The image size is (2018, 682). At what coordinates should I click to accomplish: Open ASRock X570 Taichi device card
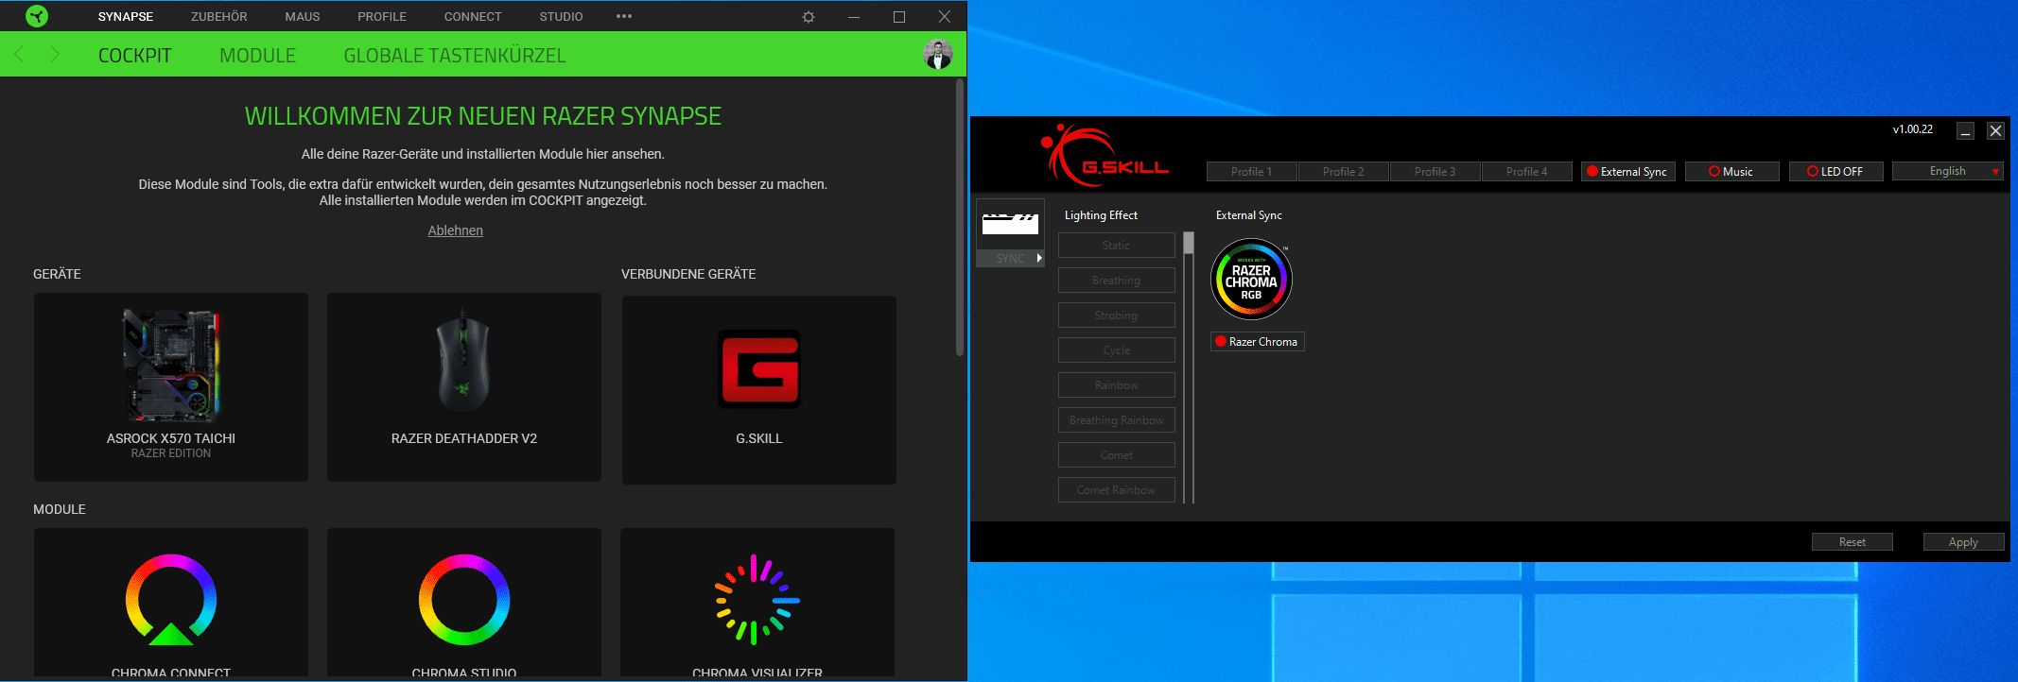[x=171, y=387]
